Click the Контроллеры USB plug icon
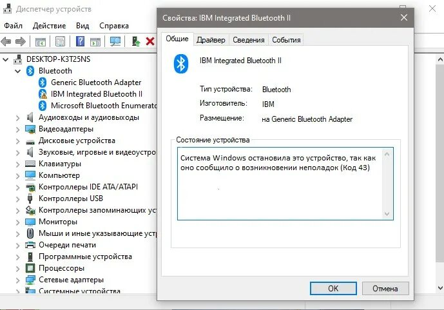444x310 pixels. [x=30, y=199]
